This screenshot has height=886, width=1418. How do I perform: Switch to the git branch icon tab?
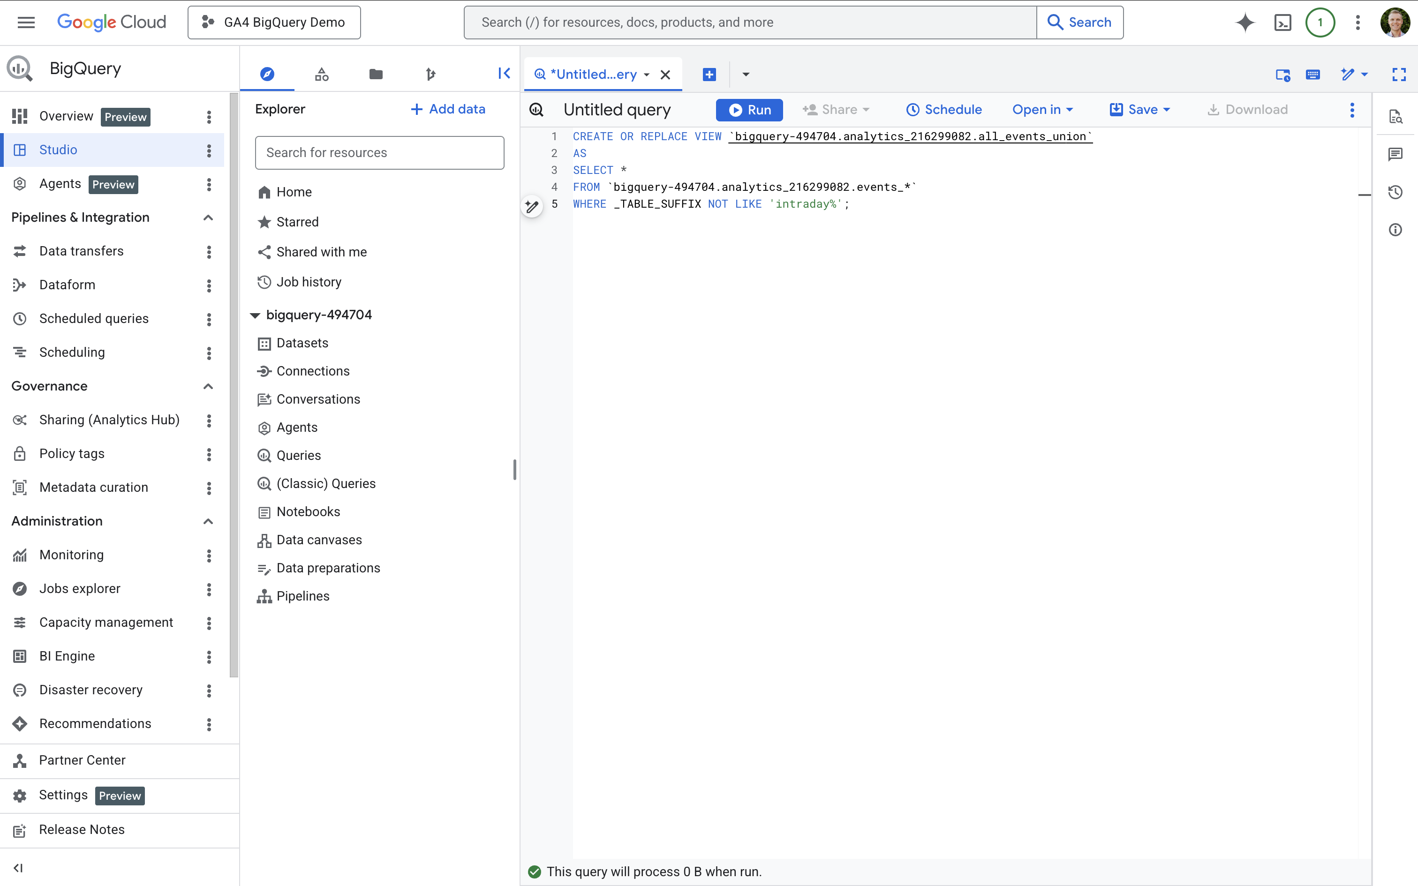[x=430, y=74]
